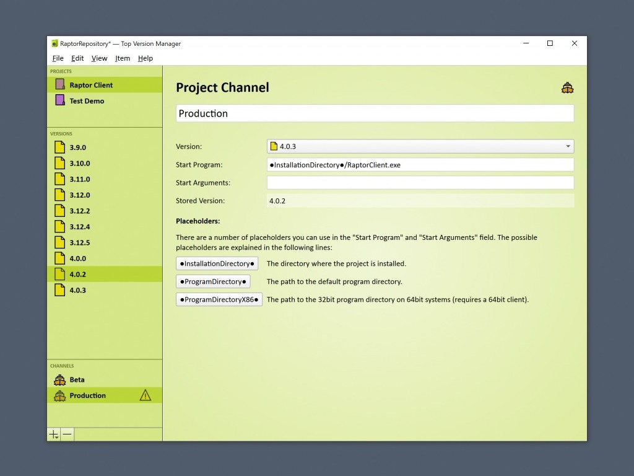Screen dimensions: 634x476
Task: Open the Item menu
Action: pyautogui.click(x=123, y=58)
